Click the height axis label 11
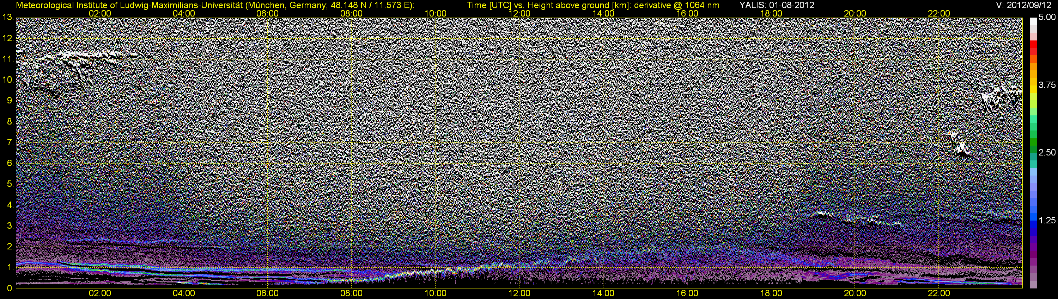The height and width of the screenshot is (299, 1058). click(x=8, y=59)
